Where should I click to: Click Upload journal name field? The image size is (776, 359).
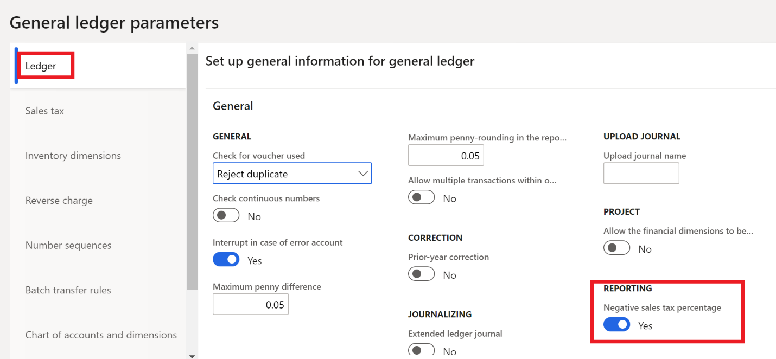tap(641, 174)
